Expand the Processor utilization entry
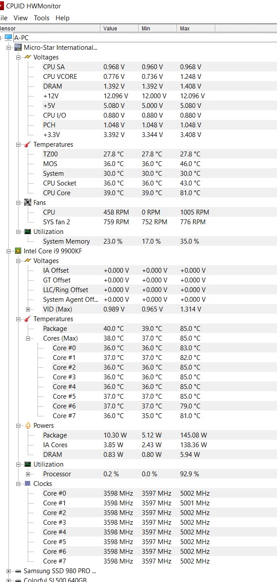The height and width of the screenshot is (582, 277). coord(28,474)
